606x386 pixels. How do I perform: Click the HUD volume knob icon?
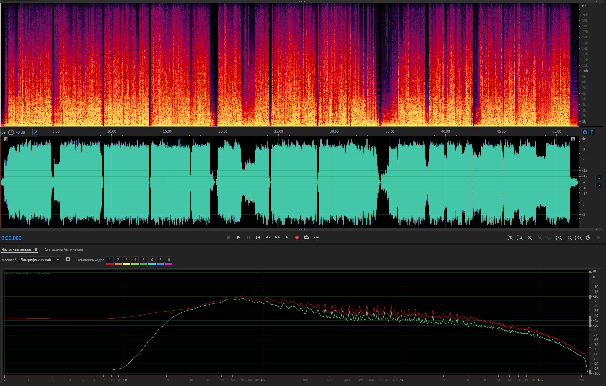click(x=11, y=132)
